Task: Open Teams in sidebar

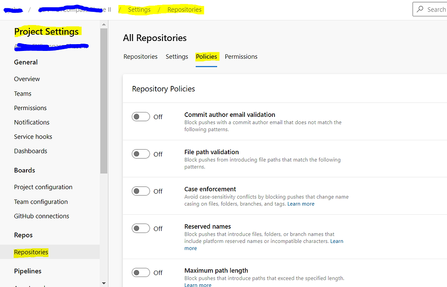Action: 22,94
